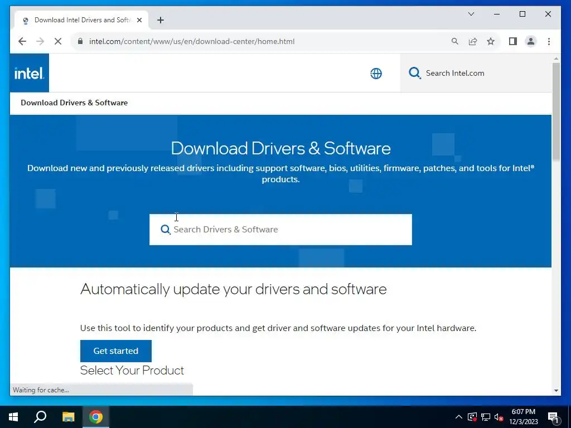Screen dimensions: 571x428
Task: Click the scrollbar up arrow
Action: tap(556, 59)
